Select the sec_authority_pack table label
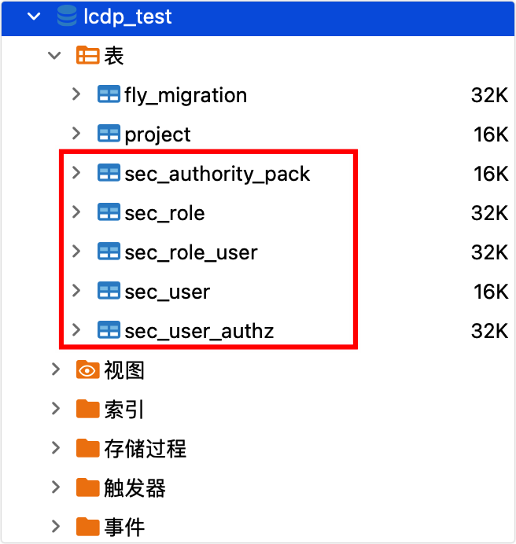Image resolution: width=516 pixels, height=544 pixels. pyautogui.click(x=217, y=174)
